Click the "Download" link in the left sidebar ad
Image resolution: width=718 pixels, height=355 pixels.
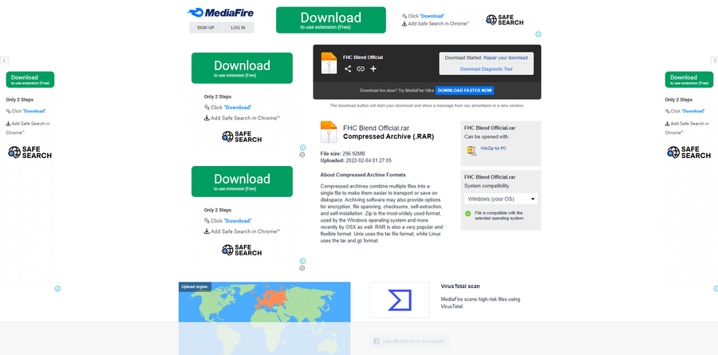tap(34, 112)
